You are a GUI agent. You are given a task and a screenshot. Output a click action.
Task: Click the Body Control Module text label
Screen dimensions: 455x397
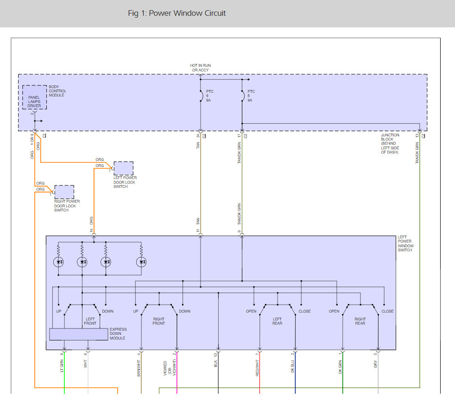pyautogui.click(x=57, y=91)
